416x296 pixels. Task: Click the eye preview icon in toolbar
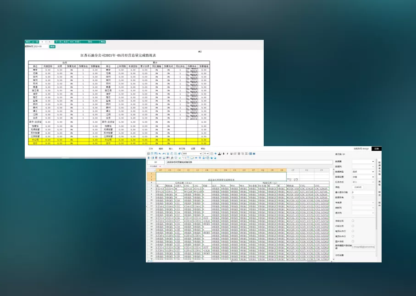coord(196,158)
